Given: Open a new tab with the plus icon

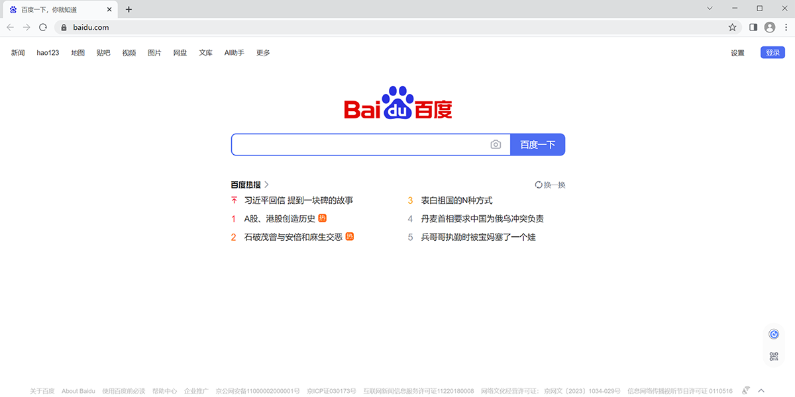Looking at the screenshot, I should [x=129, y=9].
